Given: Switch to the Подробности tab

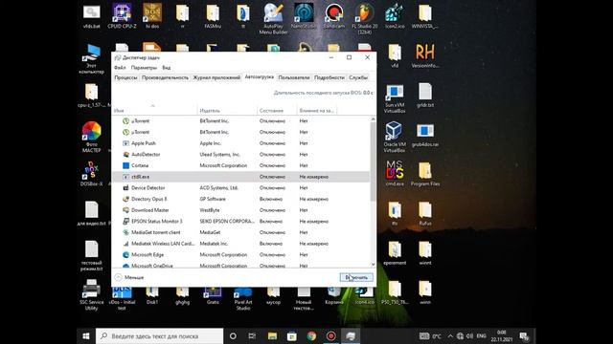Looking at the screenshot, I should click(329, 77).
